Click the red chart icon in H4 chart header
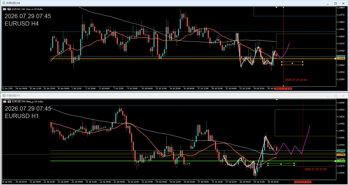The height and width of the screenshot is (185, 349). (x=9, y=9)
